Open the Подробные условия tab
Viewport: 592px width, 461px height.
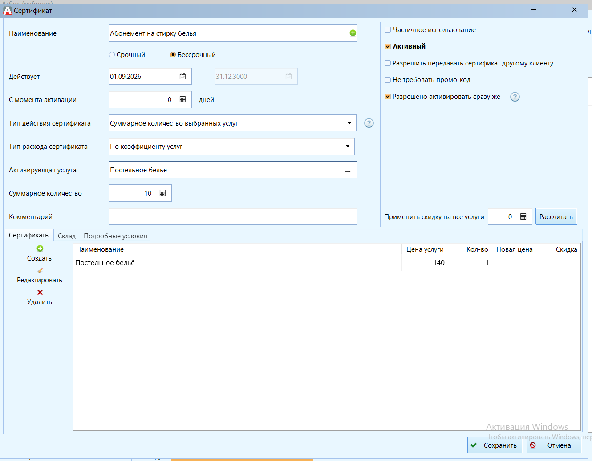pyautogui.click(x=115, y=236)
